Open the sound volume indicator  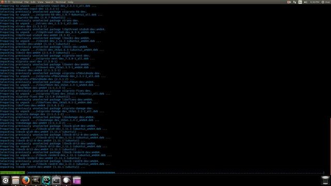(x=306, y=2)
